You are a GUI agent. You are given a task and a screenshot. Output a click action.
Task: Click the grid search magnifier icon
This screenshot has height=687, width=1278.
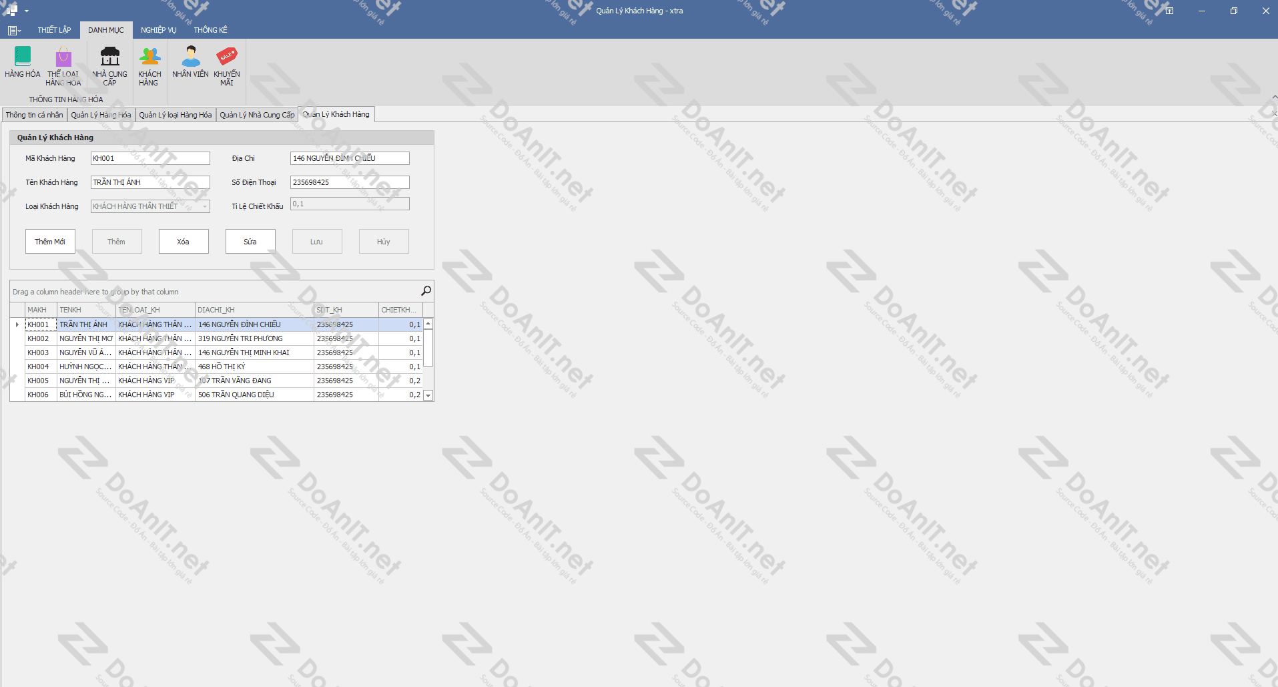point(426,290)
